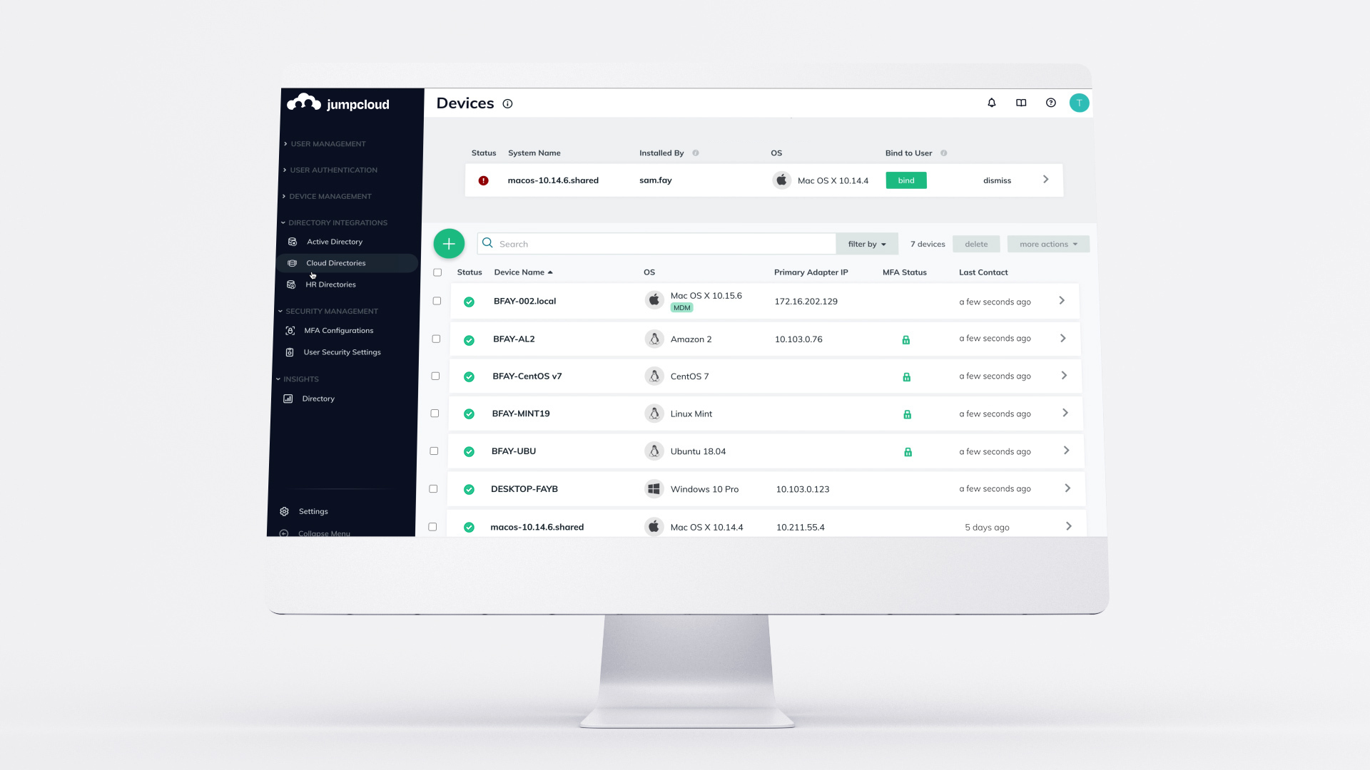Click the green plus add device icon

(x=448, y=244)
